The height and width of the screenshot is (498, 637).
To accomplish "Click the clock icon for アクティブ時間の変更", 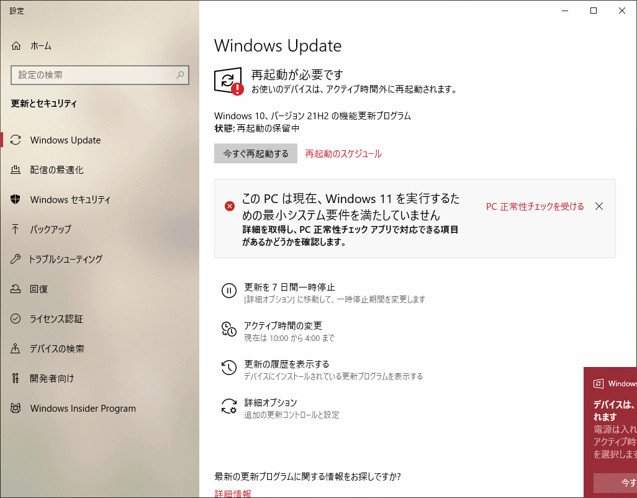I will tap(229, 329).
